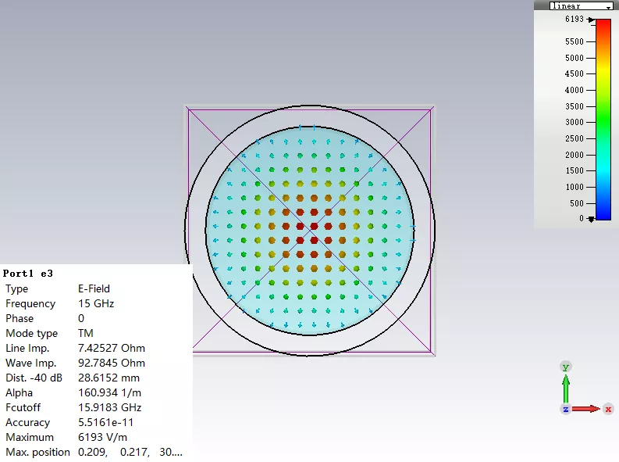Select the upper arrow marker at 6193
Image resolution: width=619 pixels, height=462 pixels.
point(591,20)
